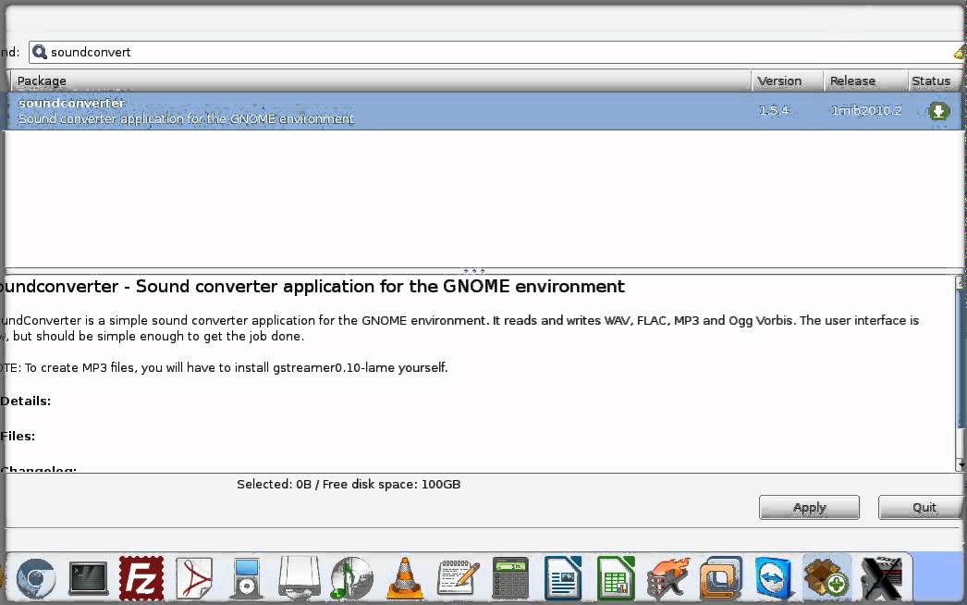Sort by Release column header

point(865,80)
